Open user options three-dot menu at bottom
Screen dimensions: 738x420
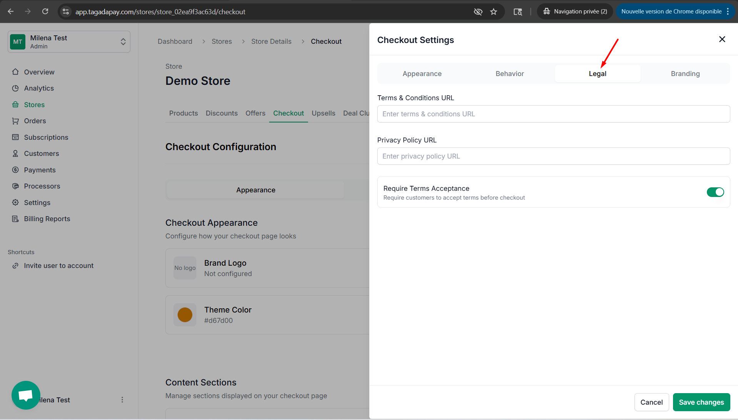pyautogui.click(x=122, y=400)
